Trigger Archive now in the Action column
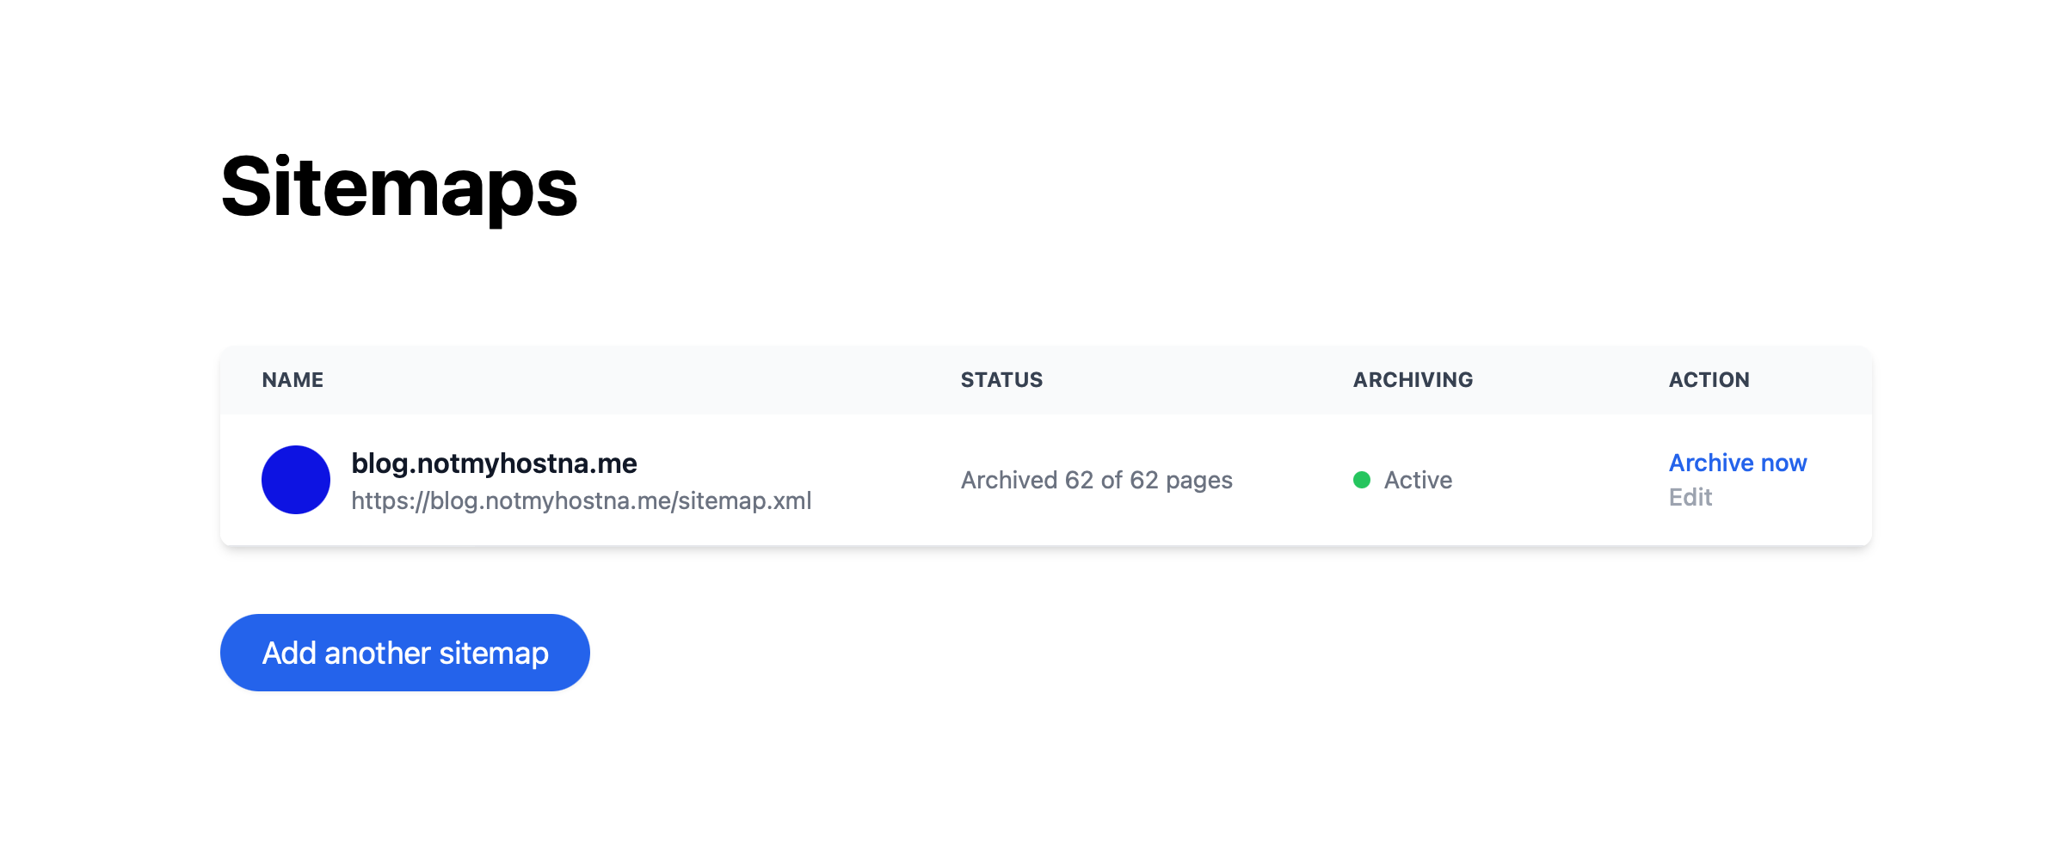 pos(1738,463)
